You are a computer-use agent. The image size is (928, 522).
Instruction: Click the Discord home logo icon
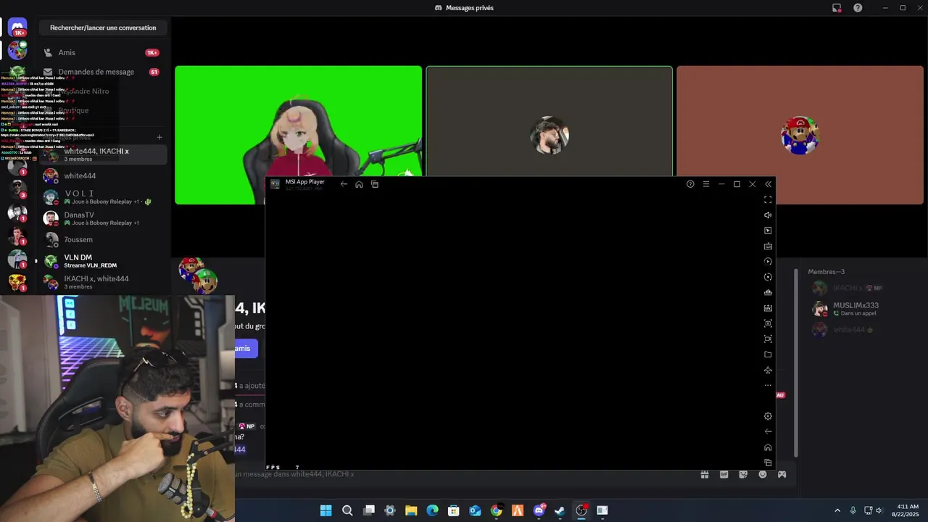pos(17,27)
